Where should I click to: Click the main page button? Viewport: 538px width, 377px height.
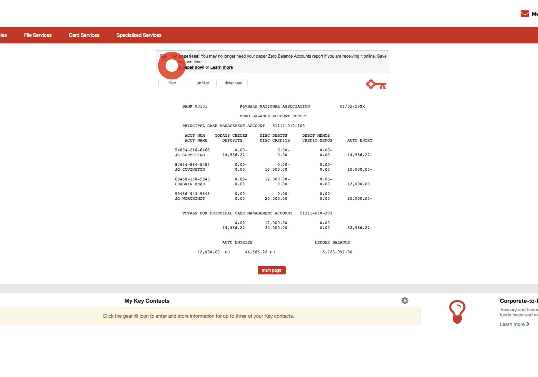point(271,270)
